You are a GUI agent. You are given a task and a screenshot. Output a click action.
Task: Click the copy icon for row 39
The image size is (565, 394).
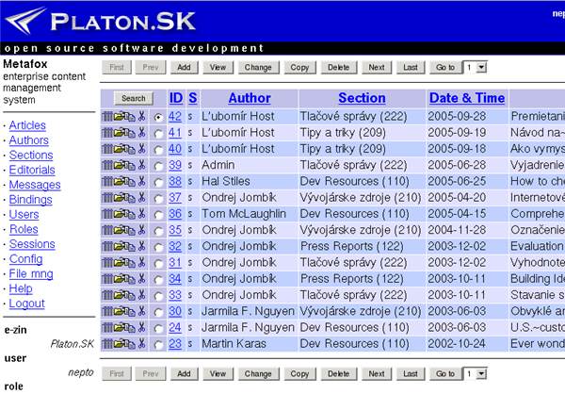[130, 166]
